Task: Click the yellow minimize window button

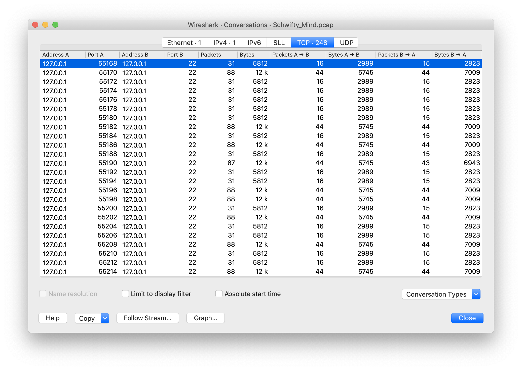Action: pos(45,25)
